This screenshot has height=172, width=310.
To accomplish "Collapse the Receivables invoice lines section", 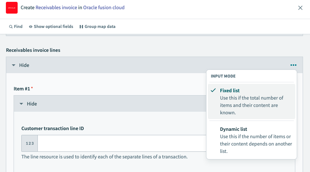I will tap(21, 65).
